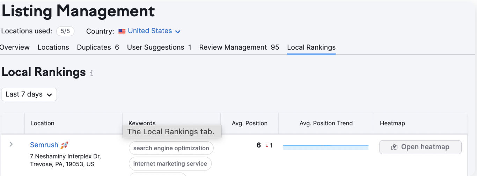477x176 pixels.
Task: Switch to the Overview tab
Action: tap(15, 47)
